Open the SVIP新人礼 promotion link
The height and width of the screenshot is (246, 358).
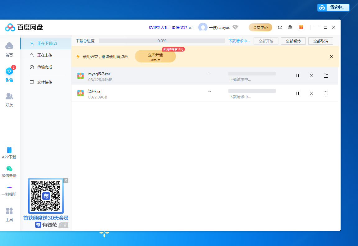(x=171, y=28)
